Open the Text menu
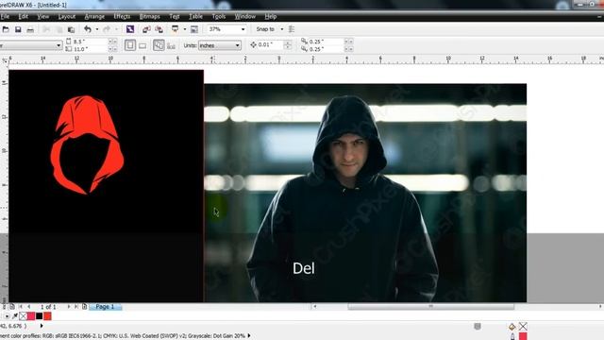Image resolution: width=604 pixels, height=340 pixels. tap(174, 16)
